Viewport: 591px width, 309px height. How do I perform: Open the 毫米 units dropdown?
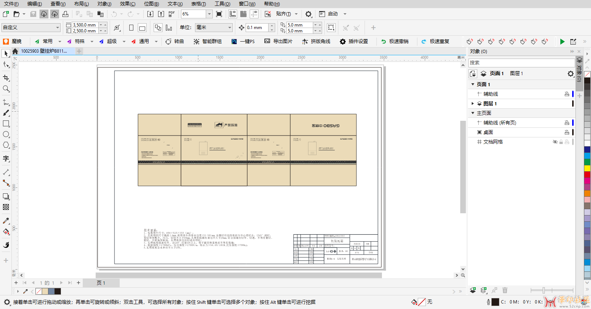(229, 28)
